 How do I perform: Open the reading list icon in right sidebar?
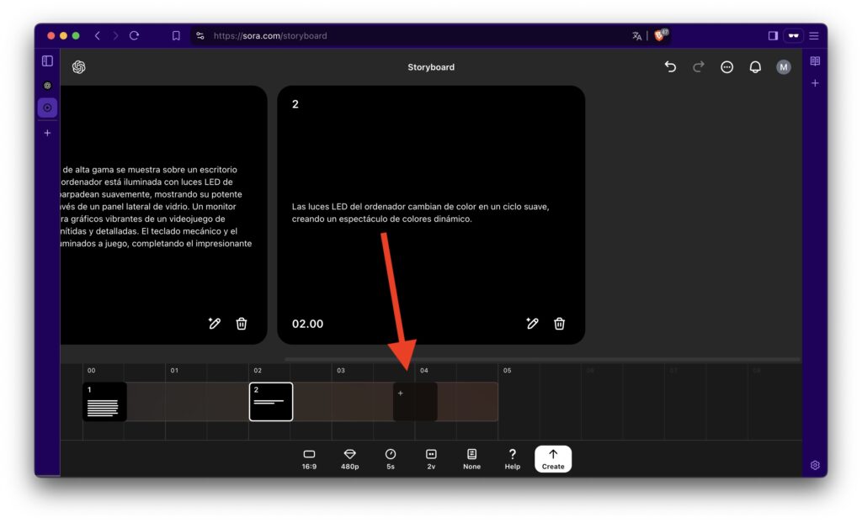click(x=815, y=61)
